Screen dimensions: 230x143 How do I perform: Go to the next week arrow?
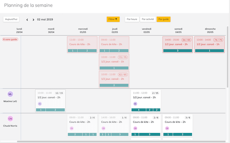click(x=33, y=20)
